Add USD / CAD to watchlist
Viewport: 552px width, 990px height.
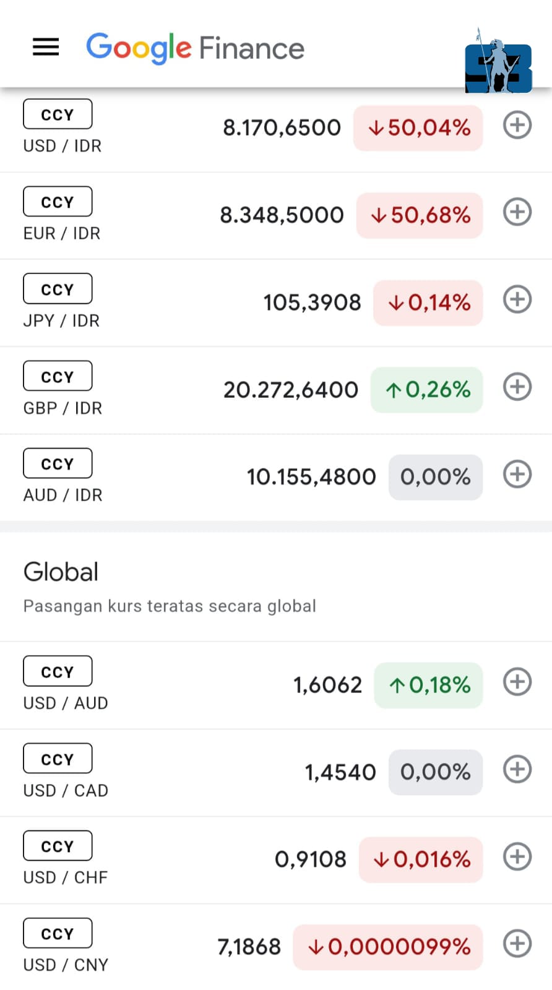click(x=517, y=769)
